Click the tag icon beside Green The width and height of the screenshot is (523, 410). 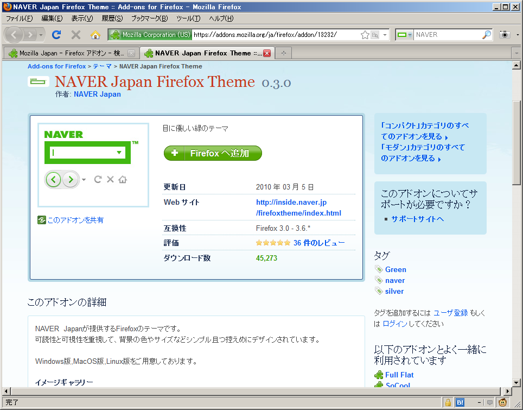click(x=379, y=269)
